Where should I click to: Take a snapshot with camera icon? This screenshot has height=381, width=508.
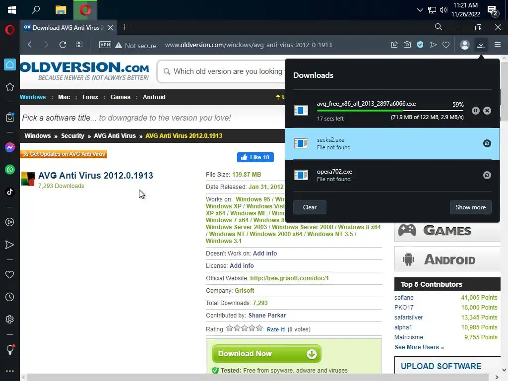point(407,45)
